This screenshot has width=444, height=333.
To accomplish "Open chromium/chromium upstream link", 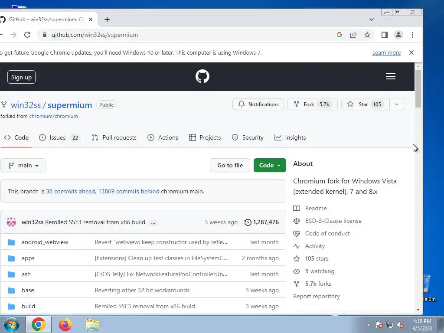I will coord(53,116).
